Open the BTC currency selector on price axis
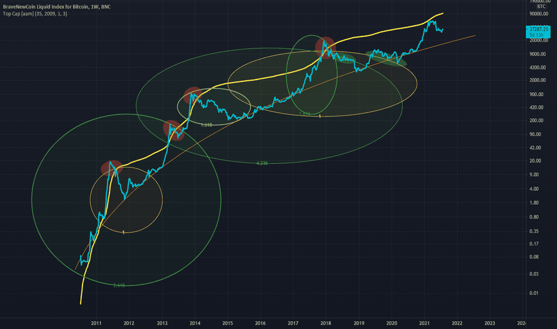The width and height of the screenshot is (557, 329). click(541, 7)
